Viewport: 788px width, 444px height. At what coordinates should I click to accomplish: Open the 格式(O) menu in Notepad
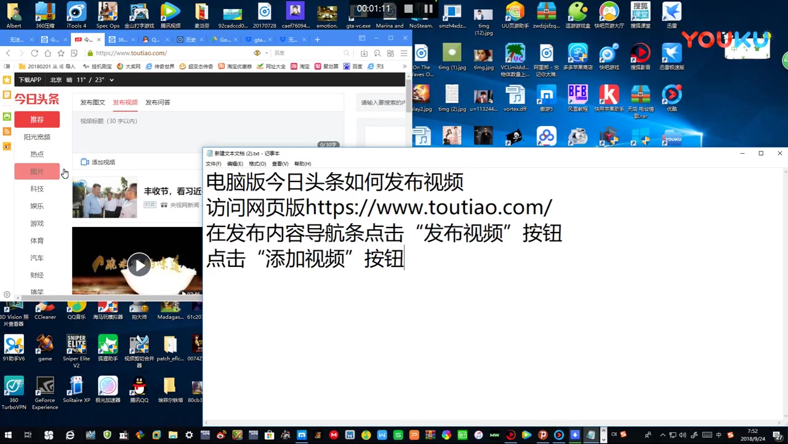(x=257, y=164)
